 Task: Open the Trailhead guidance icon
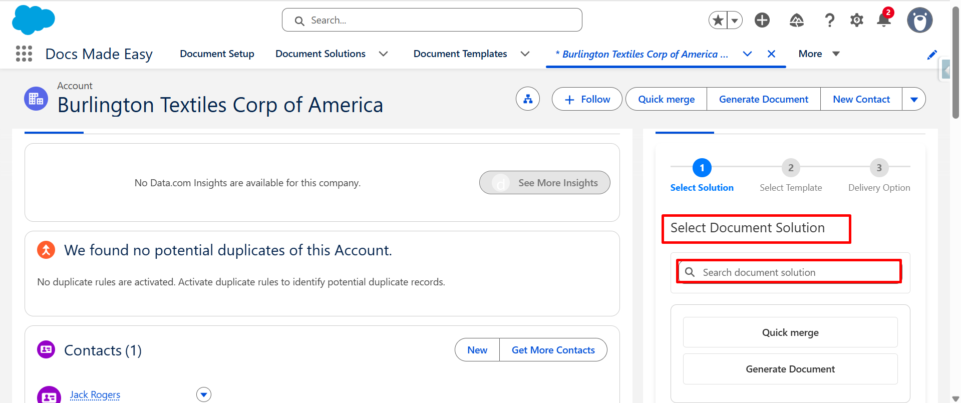tap(797, 20)
